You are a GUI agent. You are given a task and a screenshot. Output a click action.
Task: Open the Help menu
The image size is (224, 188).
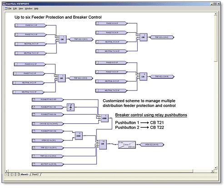click(x=36, y=9)
